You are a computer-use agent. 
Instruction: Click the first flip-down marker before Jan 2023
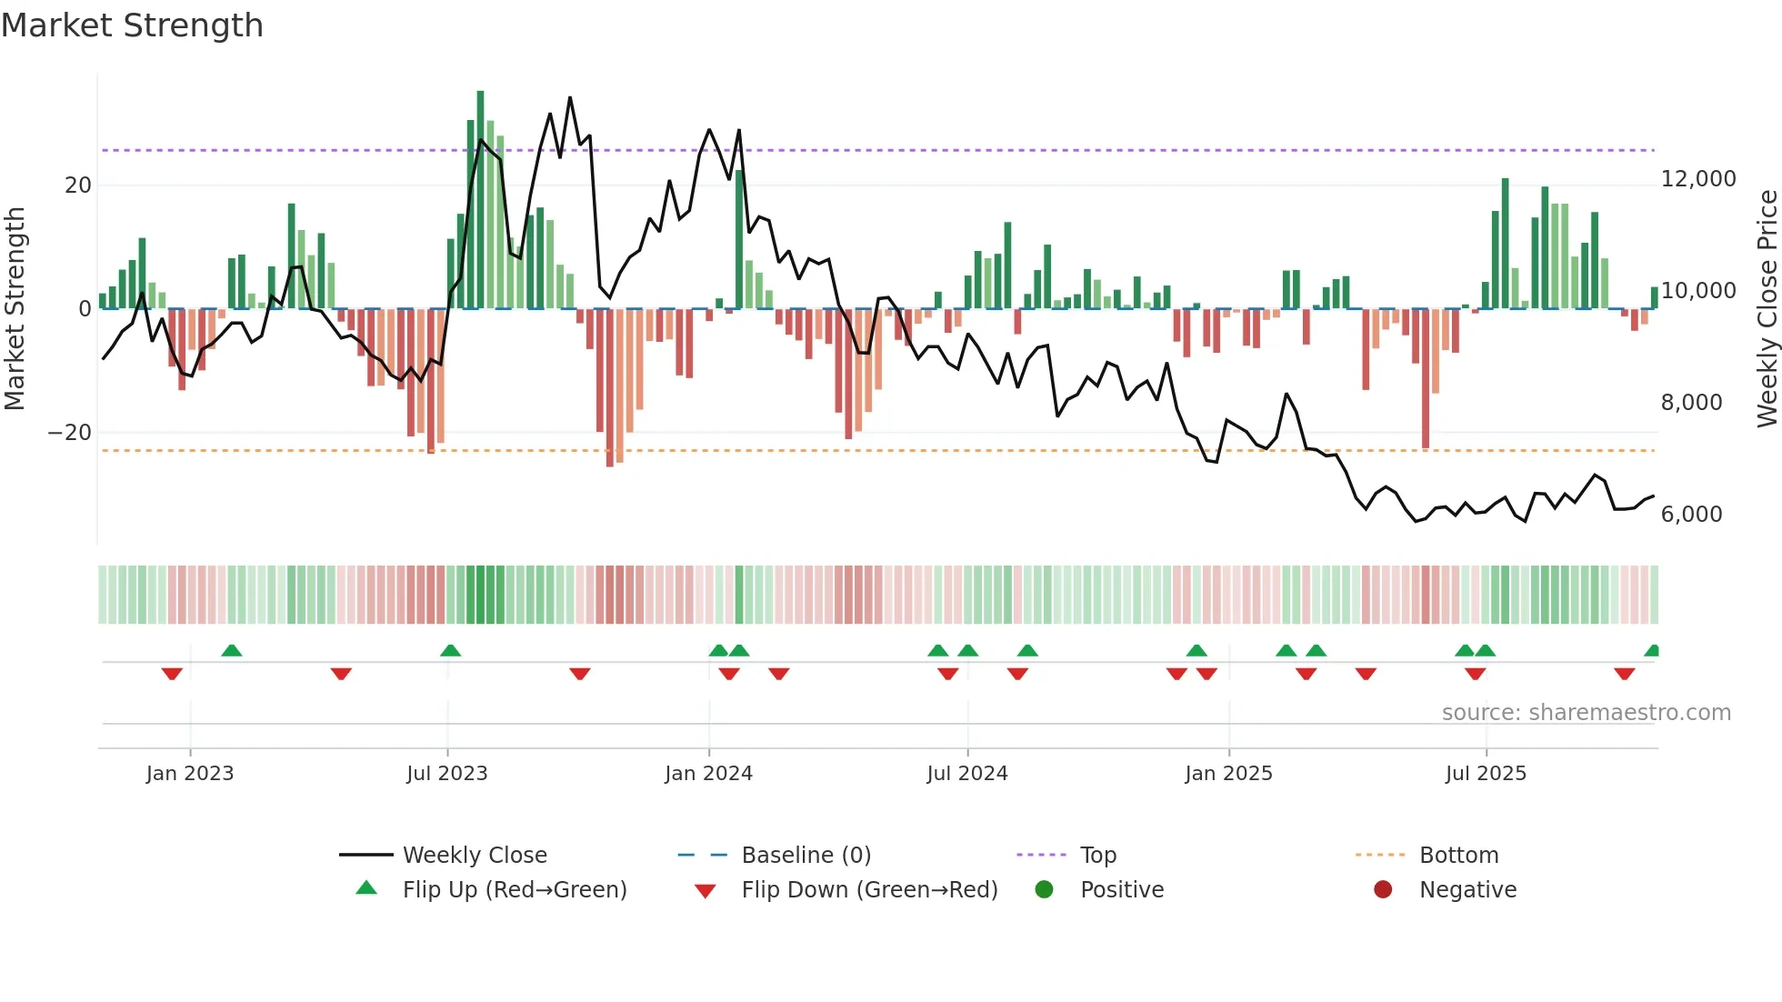pos(172,674)
